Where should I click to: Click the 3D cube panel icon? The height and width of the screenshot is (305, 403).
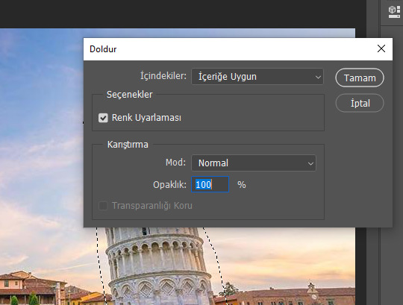(x=394, y=11)
